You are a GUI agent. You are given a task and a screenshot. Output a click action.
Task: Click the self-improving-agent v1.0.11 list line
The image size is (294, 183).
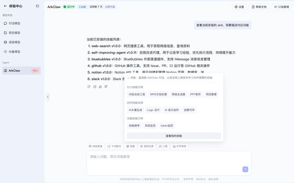point(161,52)
